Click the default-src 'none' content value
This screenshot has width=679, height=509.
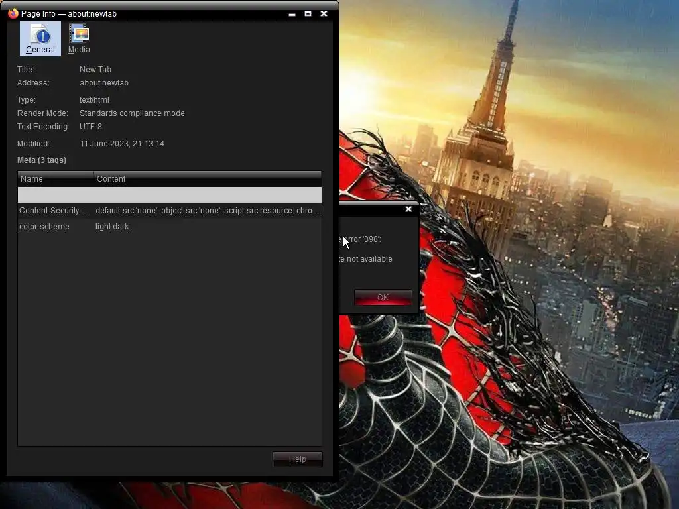pos(208,211)
